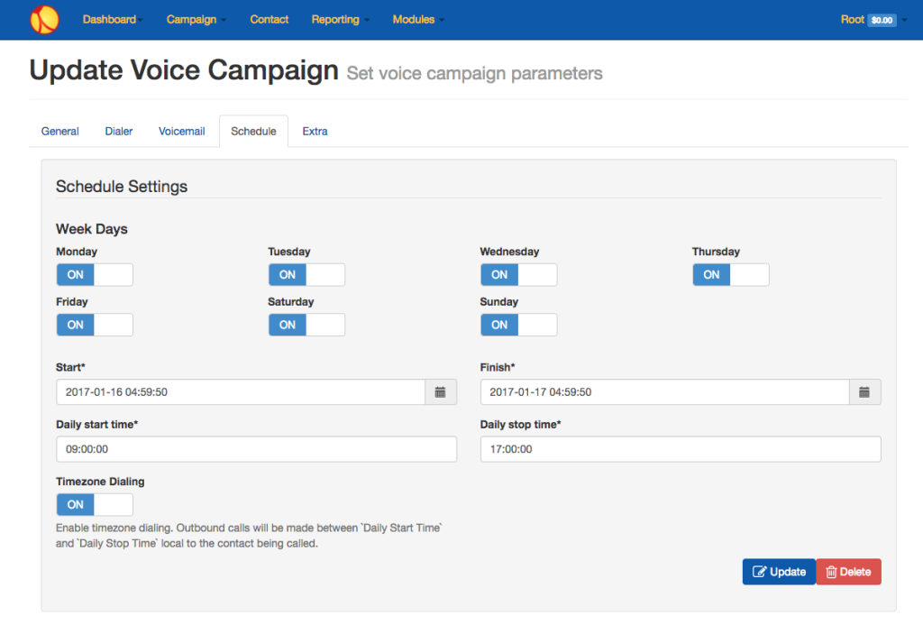The height and width of the screenshot is (625, 923).
Task: Disable the Timezone Dialing switch
Action: click(95, 504)
